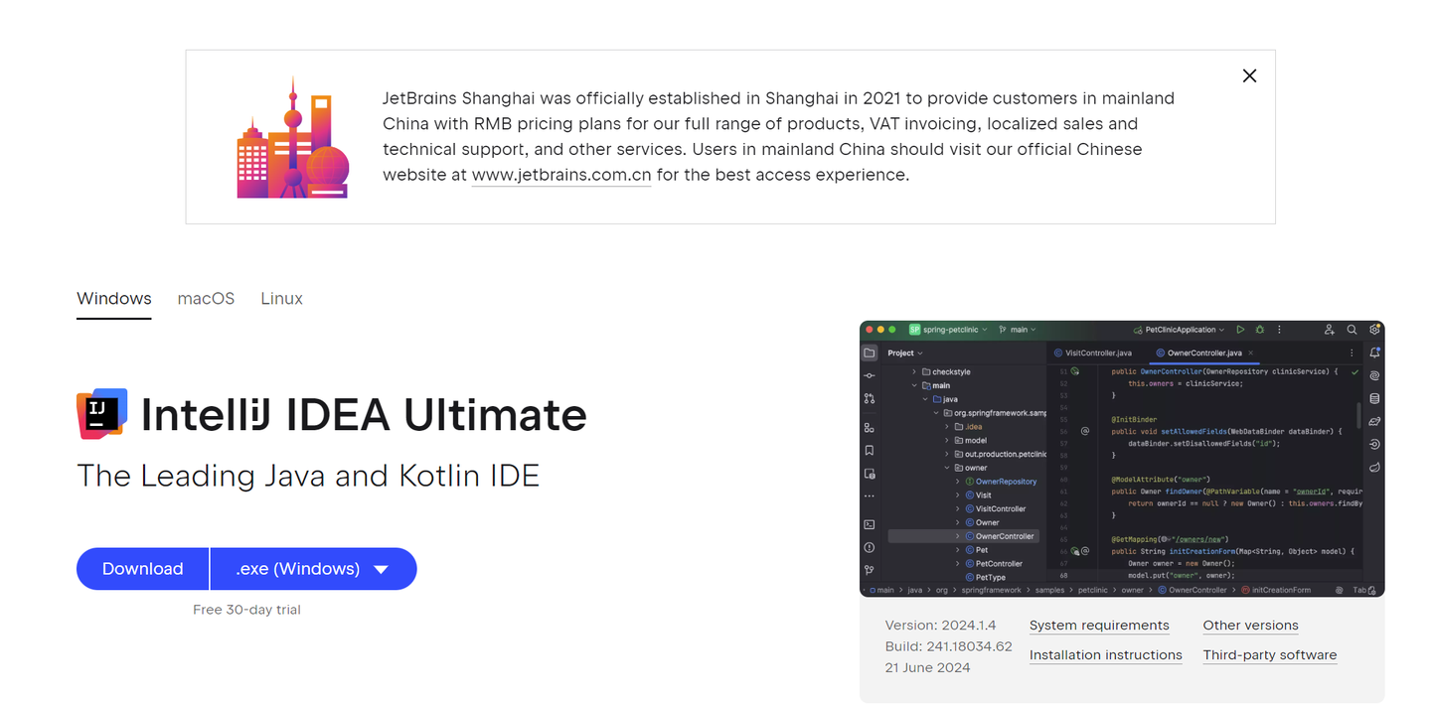Open the Other versions link
This screenshot has width=1431, height=704.
[1250, 626]
